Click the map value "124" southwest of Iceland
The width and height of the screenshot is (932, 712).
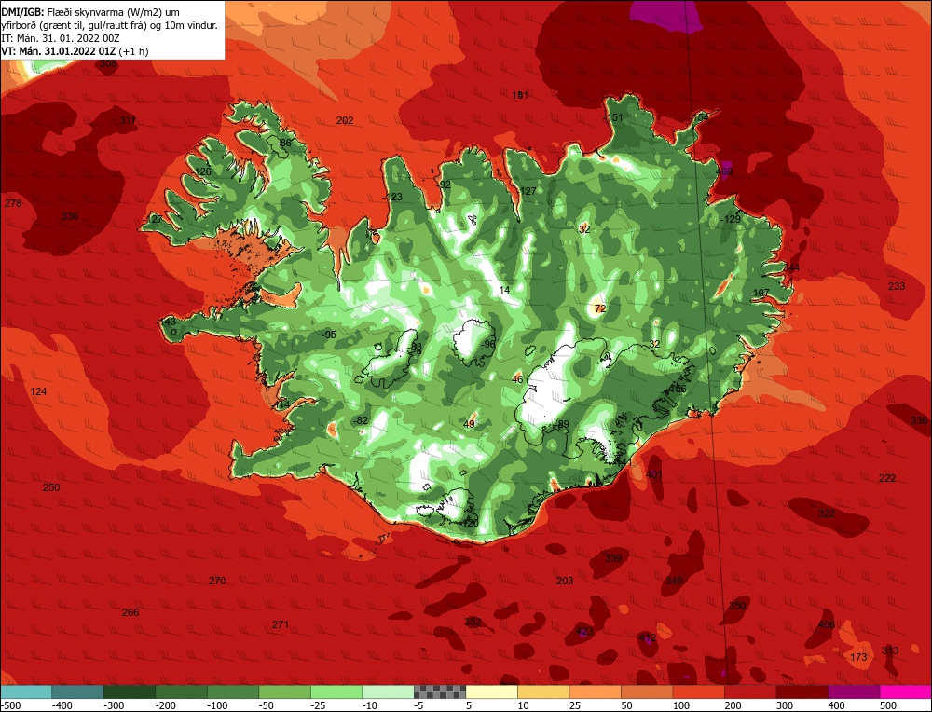[38, 391]
